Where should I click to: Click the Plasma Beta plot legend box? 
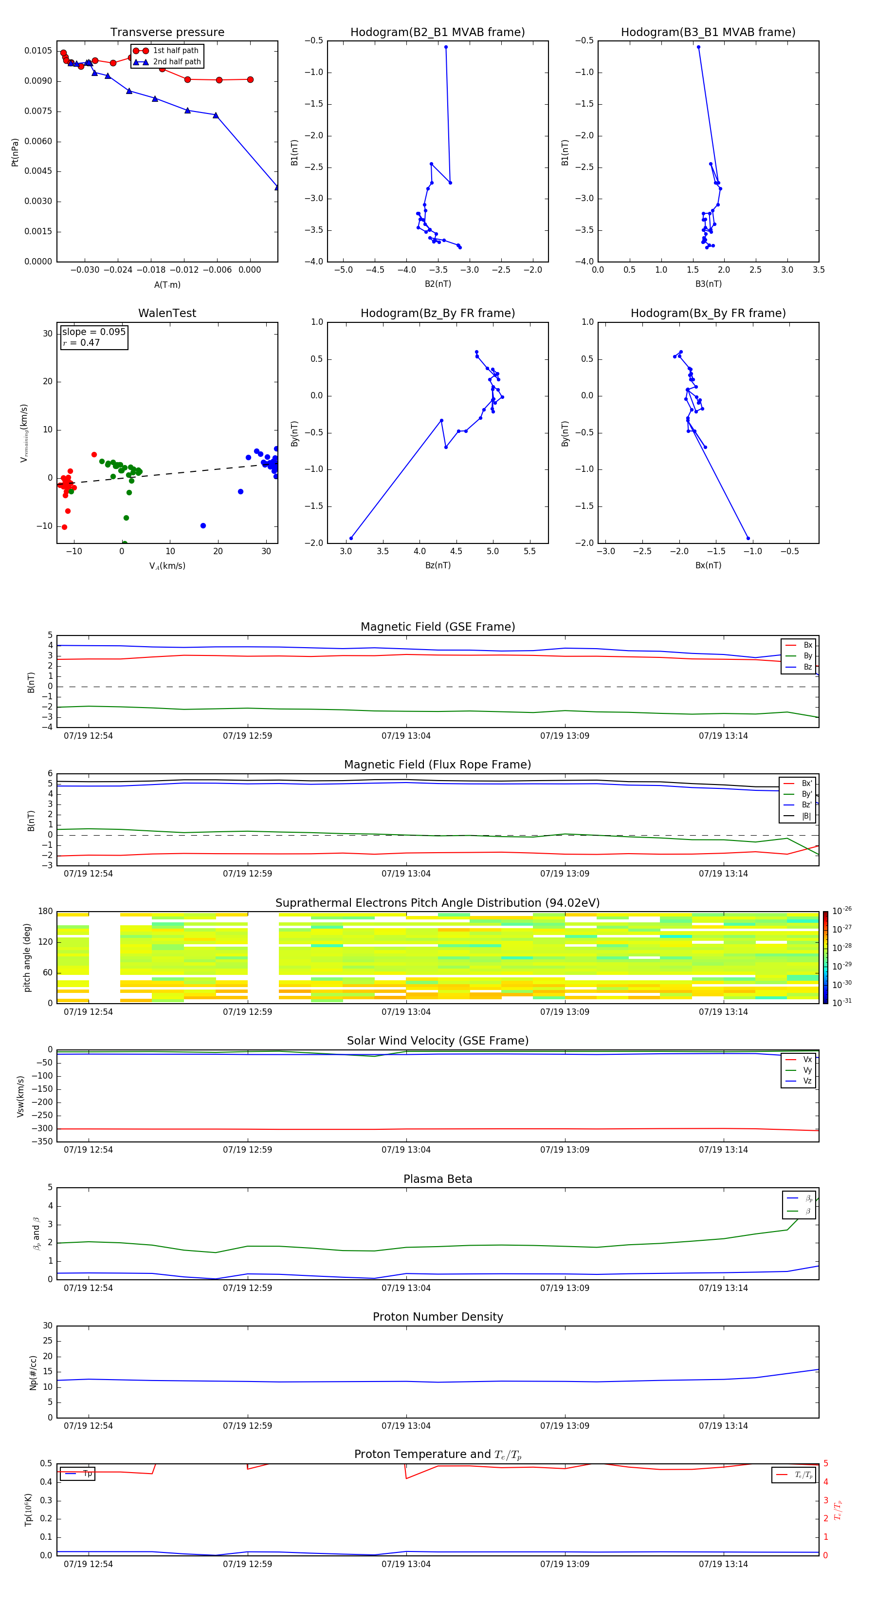coord(799,1205)
